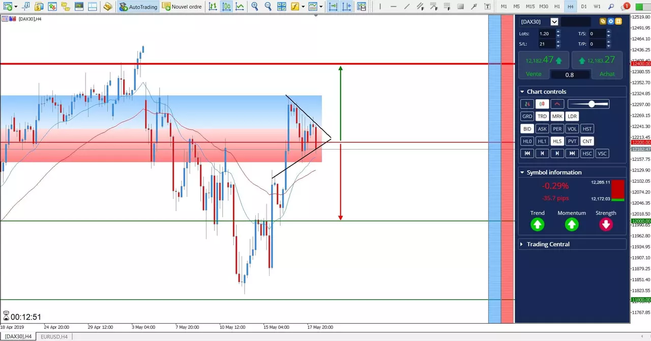Open the Terminal panel icon

pos(79,7)
